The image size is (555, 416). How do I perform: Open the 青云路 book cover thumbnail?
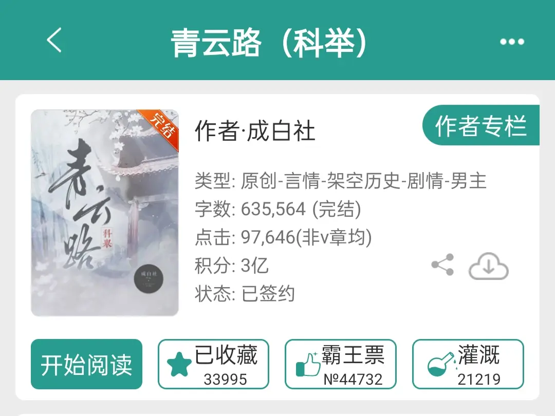pyautogui.click(x=105, y=213)
